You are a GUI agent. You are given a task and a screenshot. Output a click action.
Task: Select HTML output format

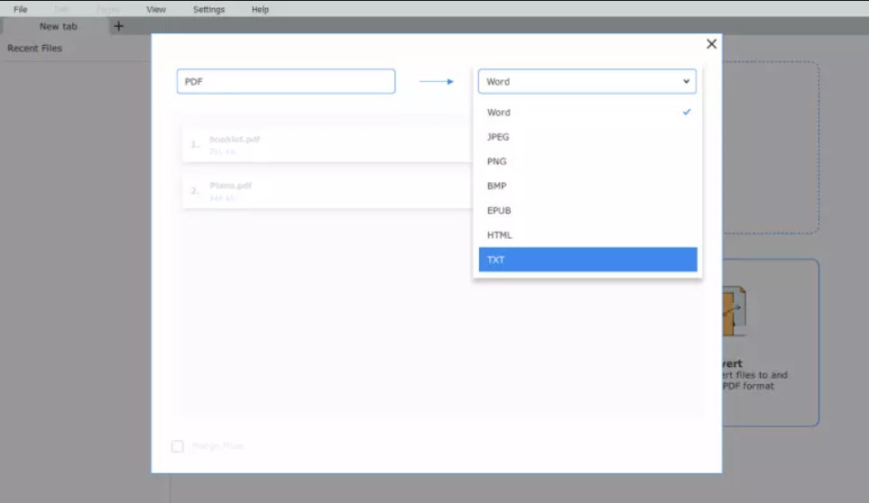588,235
